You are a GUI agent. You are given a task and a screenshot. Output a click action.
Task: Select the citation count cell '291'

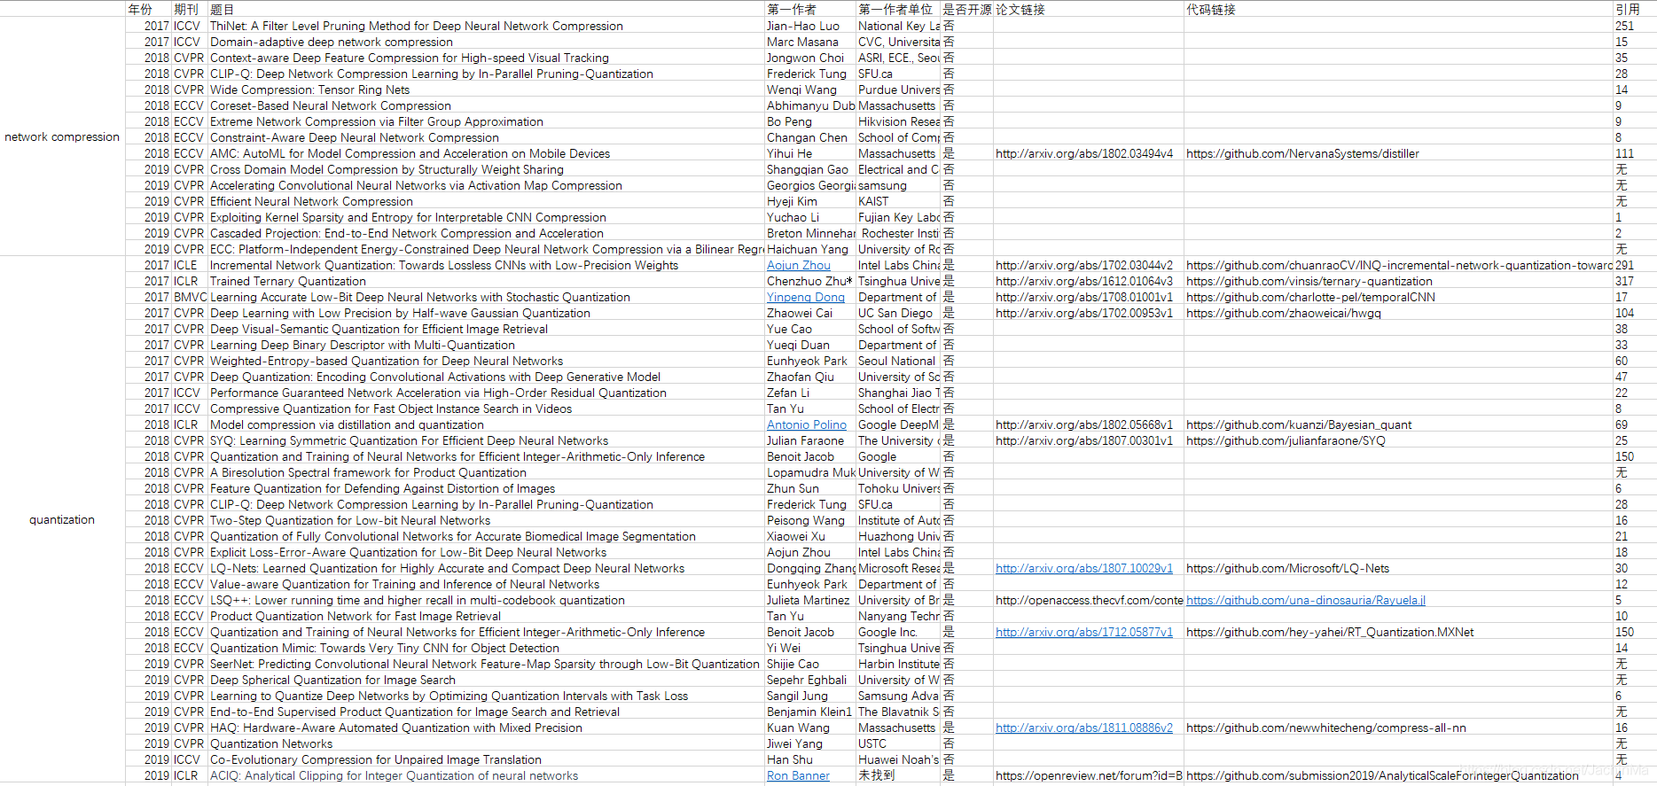click(1634, 265)
